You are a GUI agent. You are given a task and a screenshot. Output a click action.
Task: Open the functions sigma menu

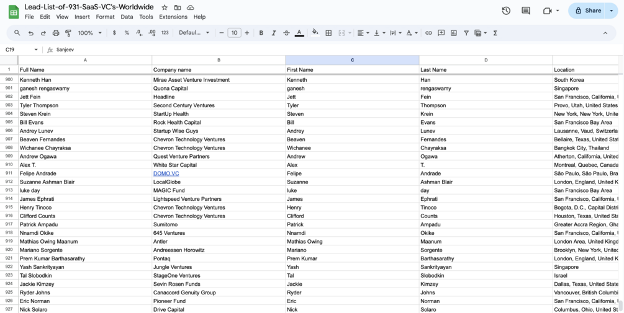click(x=495, y=33)
